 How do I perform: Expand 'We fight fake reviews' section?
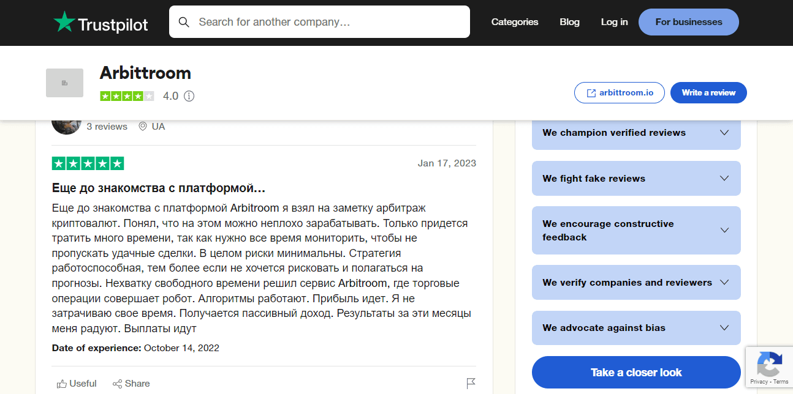tap(724, 179)
